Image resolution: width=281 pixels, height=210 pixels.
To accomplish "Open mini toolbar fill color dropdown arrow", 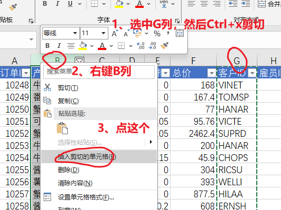I will (92, 46).
